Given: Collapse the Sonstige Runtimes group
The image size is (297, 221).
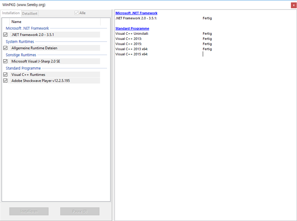Looking at the screenshot, I should coord(21,55).
